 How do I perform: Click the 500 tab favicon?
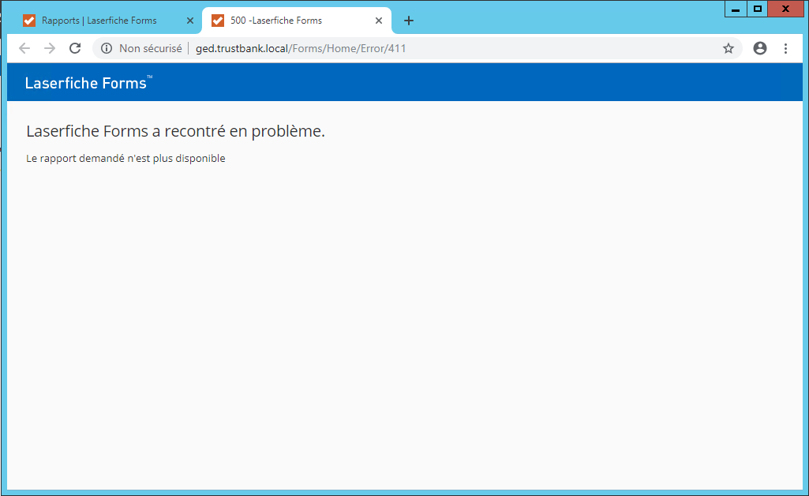point(218,21)
